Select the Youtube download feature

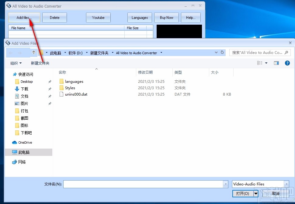tap(98, 17)
